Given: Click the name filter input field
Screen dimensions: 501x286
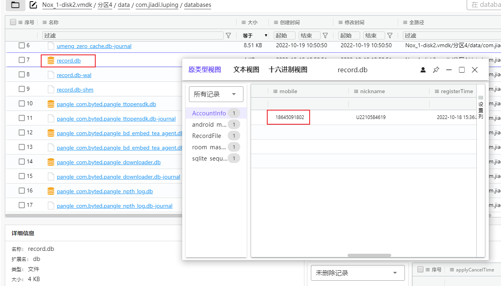Looking at the screenshot, I should coord(133,35).
